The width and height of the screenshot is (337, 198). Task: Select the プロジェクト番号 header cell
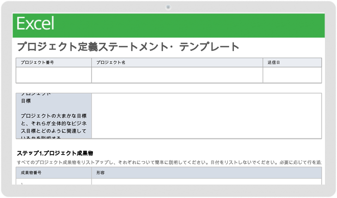54,62
